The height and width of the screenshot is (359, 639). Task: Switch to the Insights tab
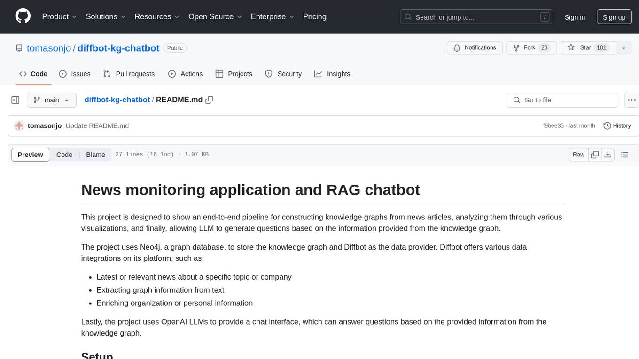point(332,74)
